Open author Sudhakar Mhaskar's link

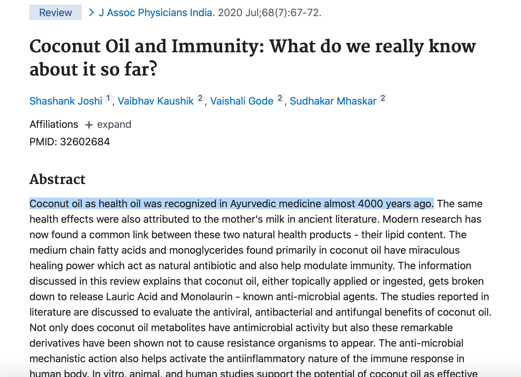[333, 101]
